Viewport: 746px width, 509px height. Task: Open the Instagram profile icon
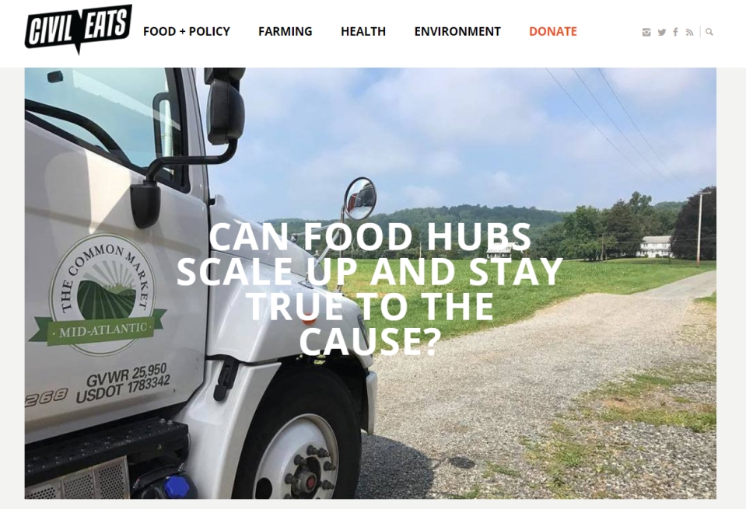pyautogui.click(x=646, y=33)
